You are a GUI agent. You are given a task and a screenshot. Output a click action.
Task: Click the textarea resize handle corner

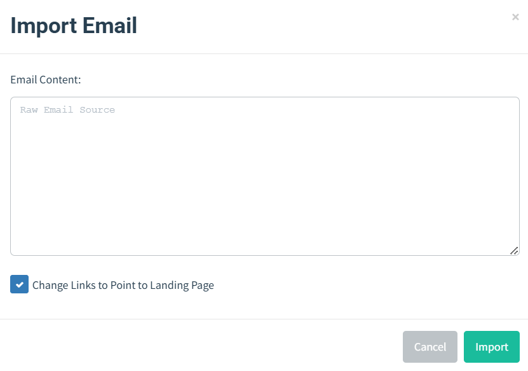pos(514,251)
